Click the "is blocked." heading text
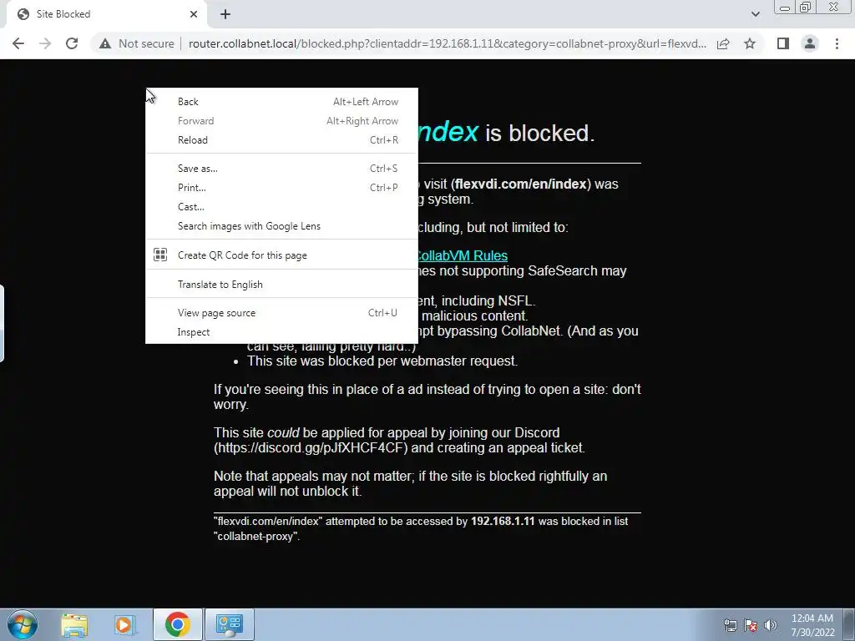This screenshot has width=855, height=641. pos(540,134)
